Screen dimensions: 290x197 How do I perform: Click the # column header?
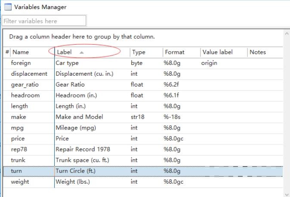[7, 52]
